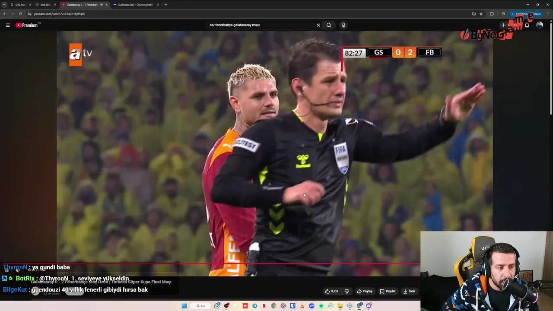
Task: Clear the YouTube search query
Action: (318, 25)
